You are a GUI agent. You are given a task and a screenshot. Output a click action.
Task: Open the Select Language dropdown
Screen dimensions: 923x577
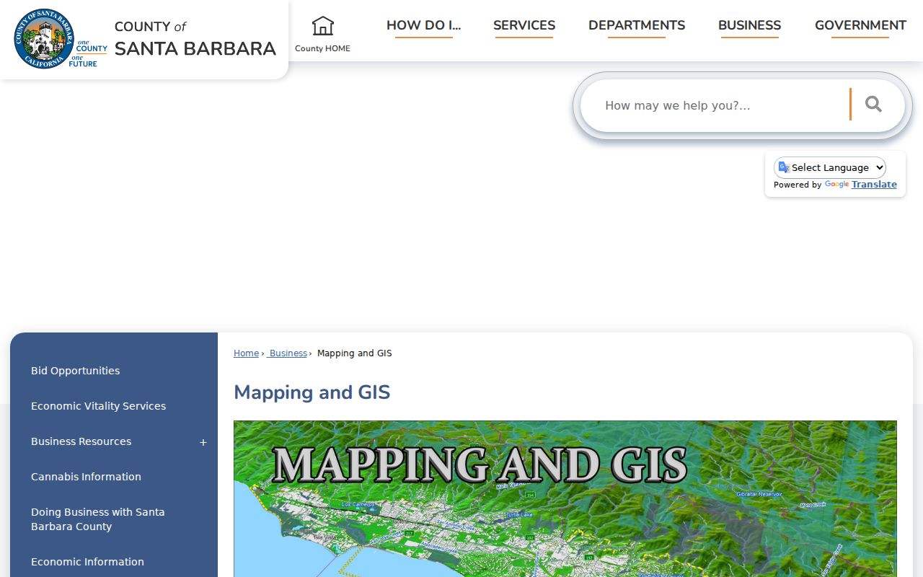pos(830,167)
